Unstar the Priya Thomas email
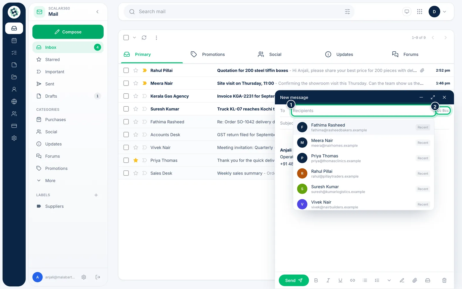 pyautogui.click(x=135, y=160)
